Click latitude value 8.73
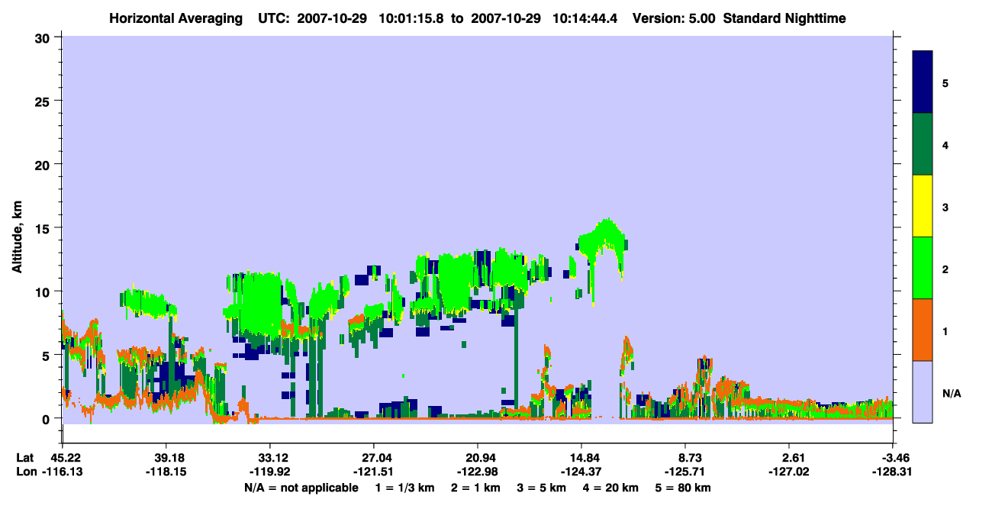This screenshot has height=509, width=992. [685, 458]
